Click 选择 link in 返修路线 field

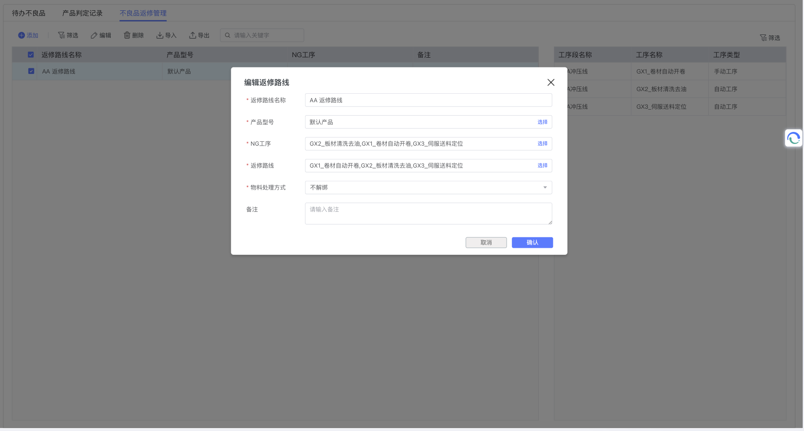coord(542,165)
